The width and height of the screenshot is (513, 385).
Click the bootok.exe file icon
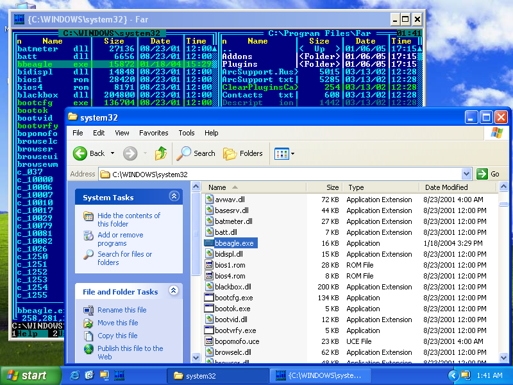pyautogui.click(x=209, y=309)
